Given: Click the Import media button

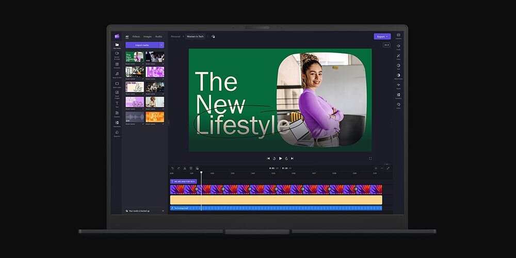Looking at the screenshot, I should [x=142, y=45].
